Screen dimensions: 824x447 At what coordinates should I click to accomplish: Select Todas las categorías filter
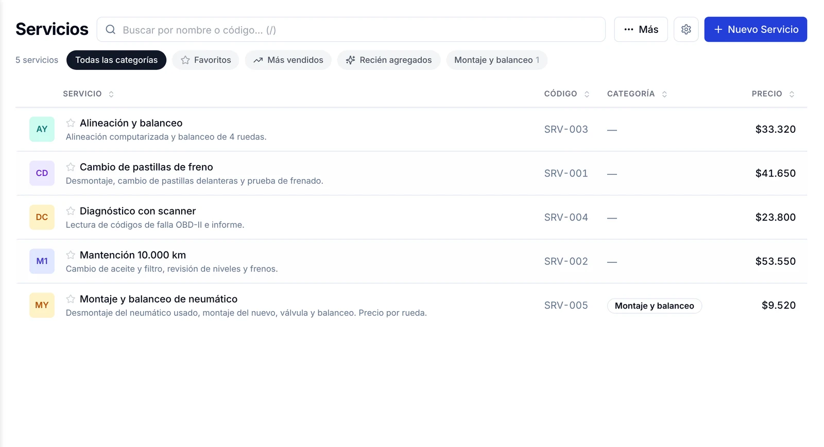point(116,60)
